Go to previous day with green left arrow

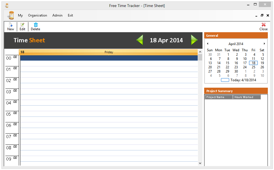140,40
